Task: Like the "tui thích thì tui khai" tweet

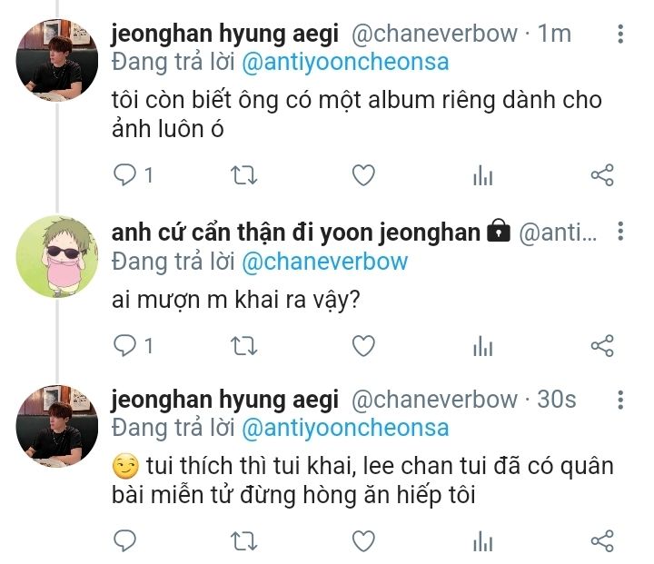Action: (363, 541)
